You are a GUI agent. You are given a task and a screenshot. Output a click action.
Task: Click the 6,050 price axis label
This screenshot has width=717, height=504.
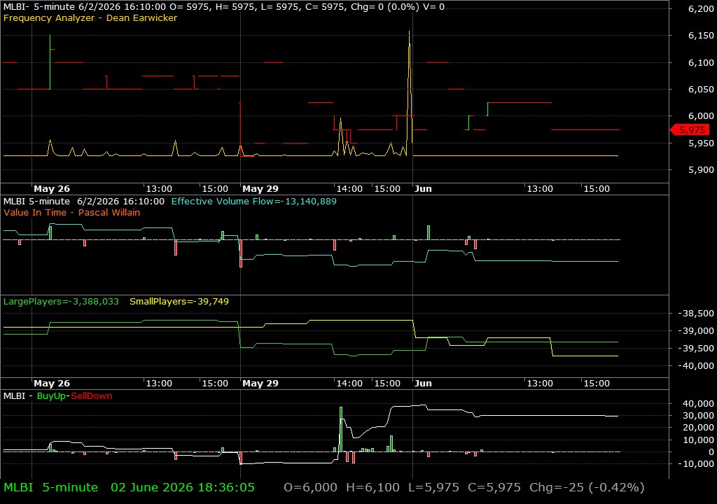pyautogui.click(x=701, y=89)
